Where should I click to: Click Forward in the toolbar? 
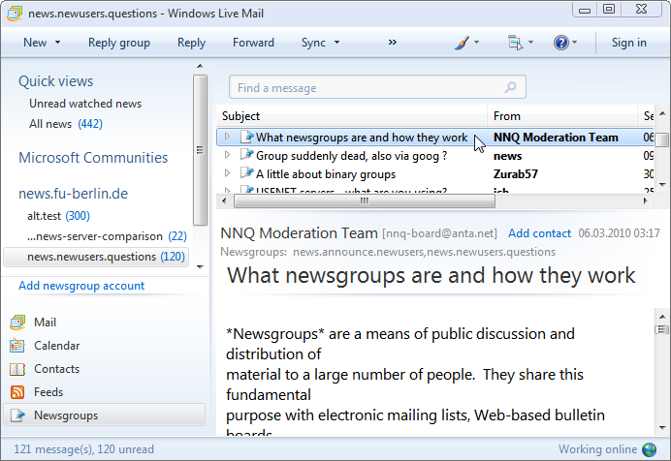[253, 43]
